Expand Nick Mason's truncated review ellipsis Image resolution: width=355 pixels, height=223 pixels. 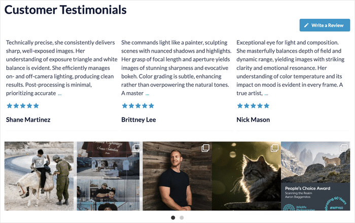[266, 94]
